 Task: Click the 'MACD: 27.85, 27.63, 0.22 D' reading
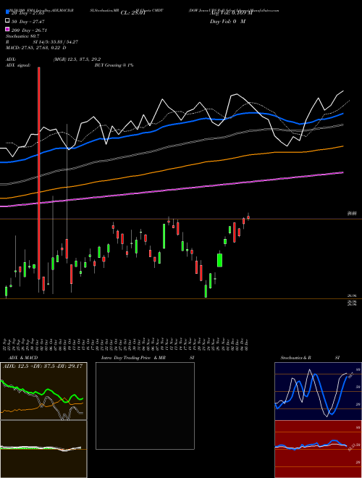tap(36, 48)
